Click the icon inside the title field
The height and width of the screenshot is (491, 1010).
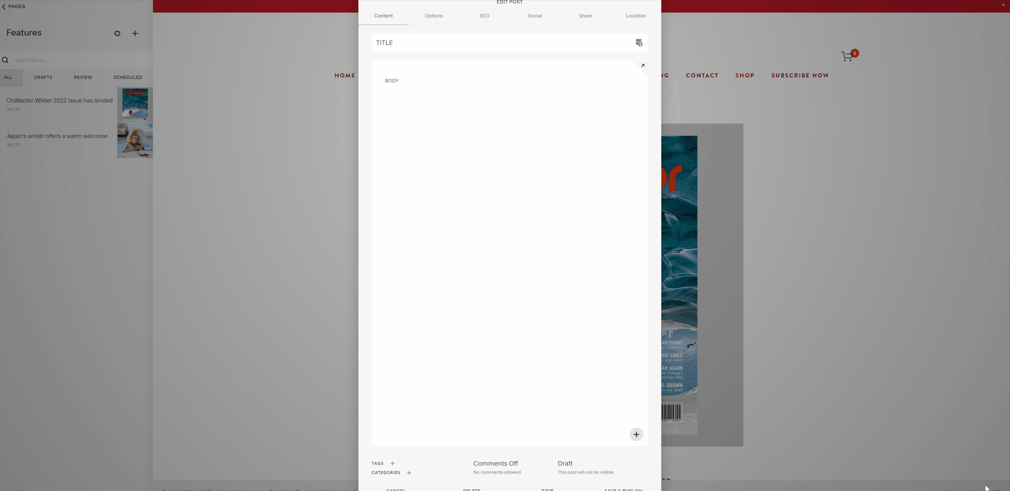[639, 43]
